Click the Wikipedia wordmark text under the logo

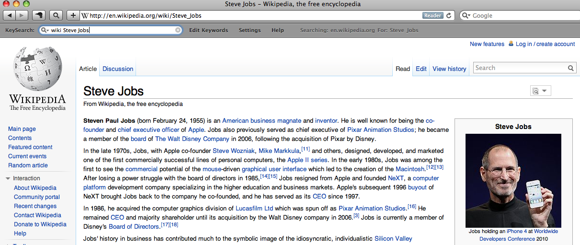37,99
